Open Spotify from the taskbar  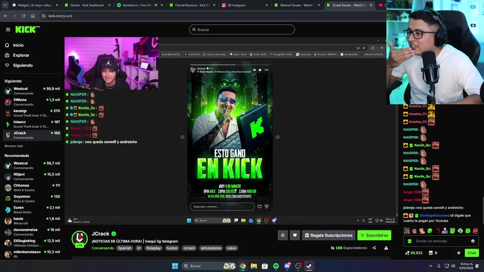click(x=276, y=266)
